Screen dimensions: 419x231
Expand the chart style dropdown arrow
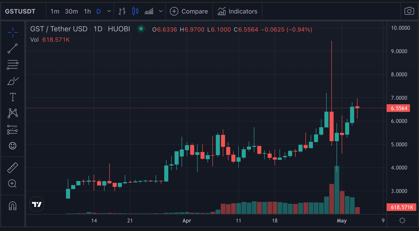point(161,11)
